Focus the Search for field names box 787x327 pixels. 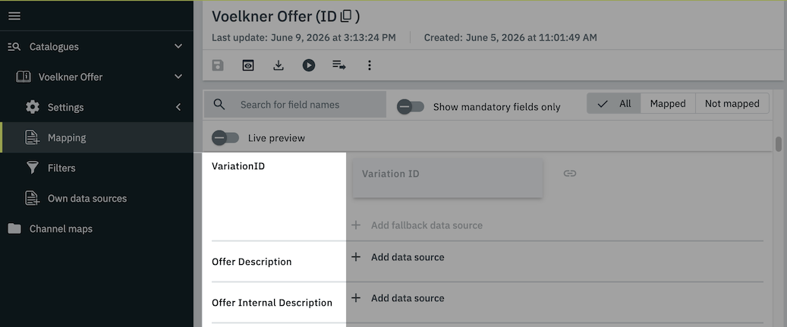pyautogui.click(x=295, y=104)
